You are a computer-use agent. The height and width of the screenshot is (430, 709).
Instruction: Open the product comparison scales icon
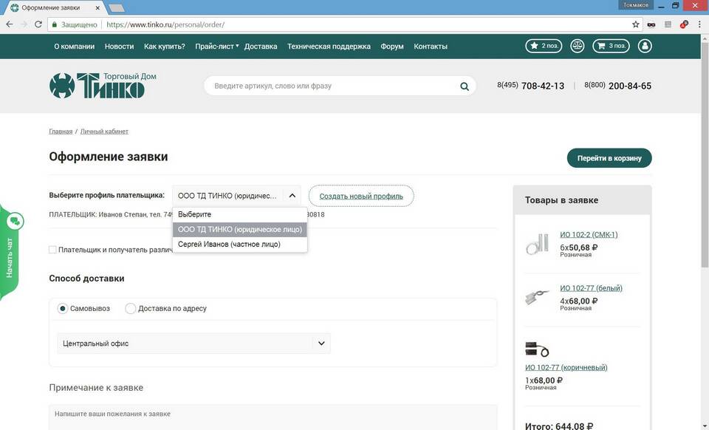click(x=578, y=46)
